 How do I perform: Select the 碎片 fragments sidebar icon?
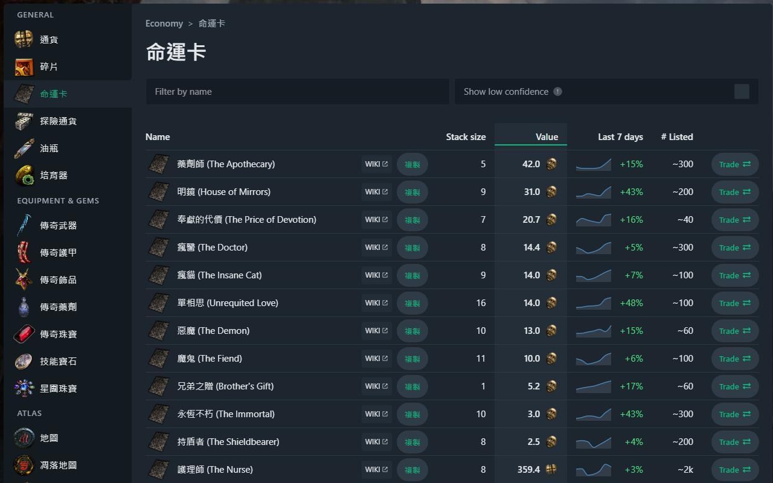pos(24,67)
